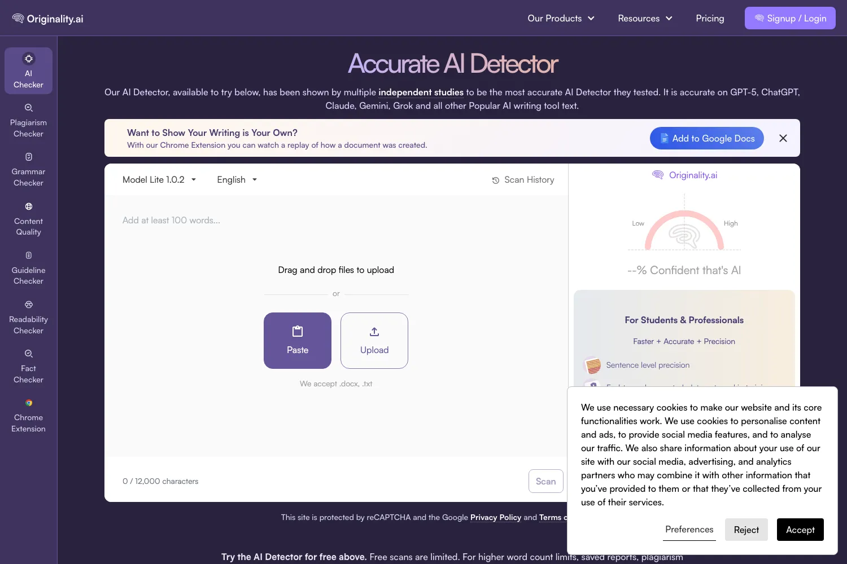Click the text area to add words
This screenshot has width=847, height=564.
point(336,326)
